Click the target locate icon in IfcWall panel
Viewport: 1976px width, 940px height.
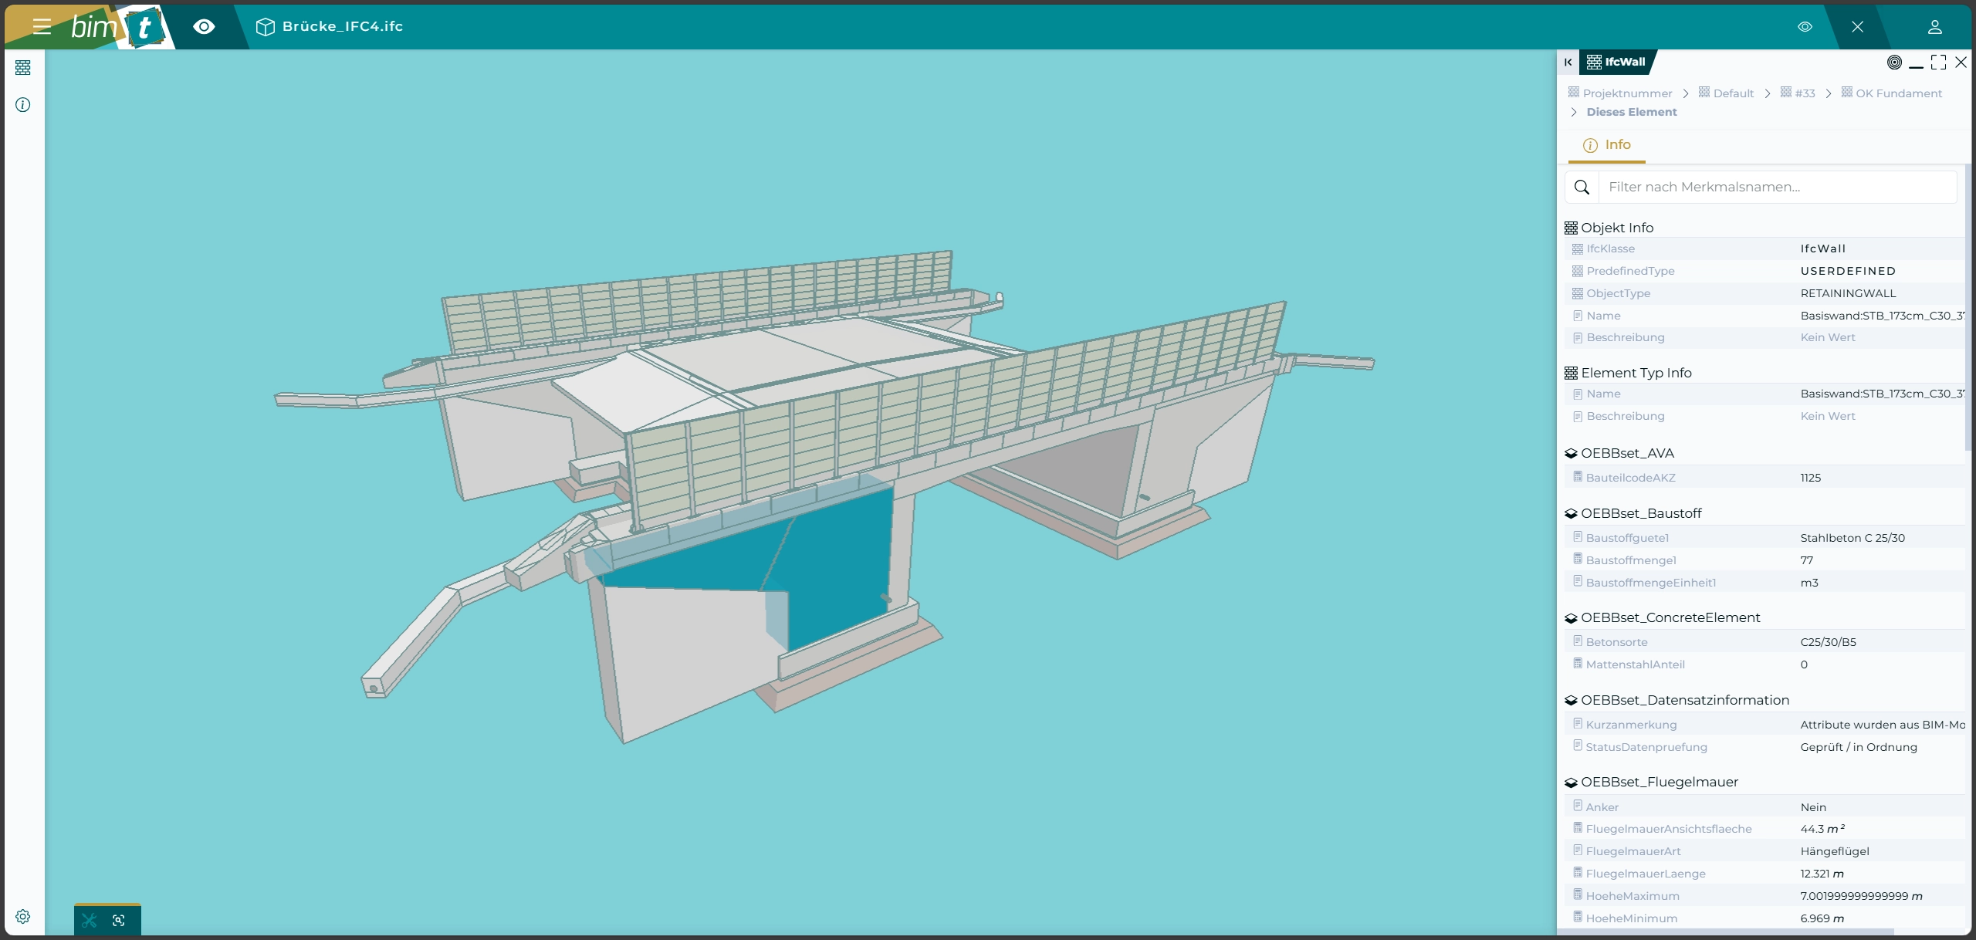pyautogui.click(x=1894, y=63)
